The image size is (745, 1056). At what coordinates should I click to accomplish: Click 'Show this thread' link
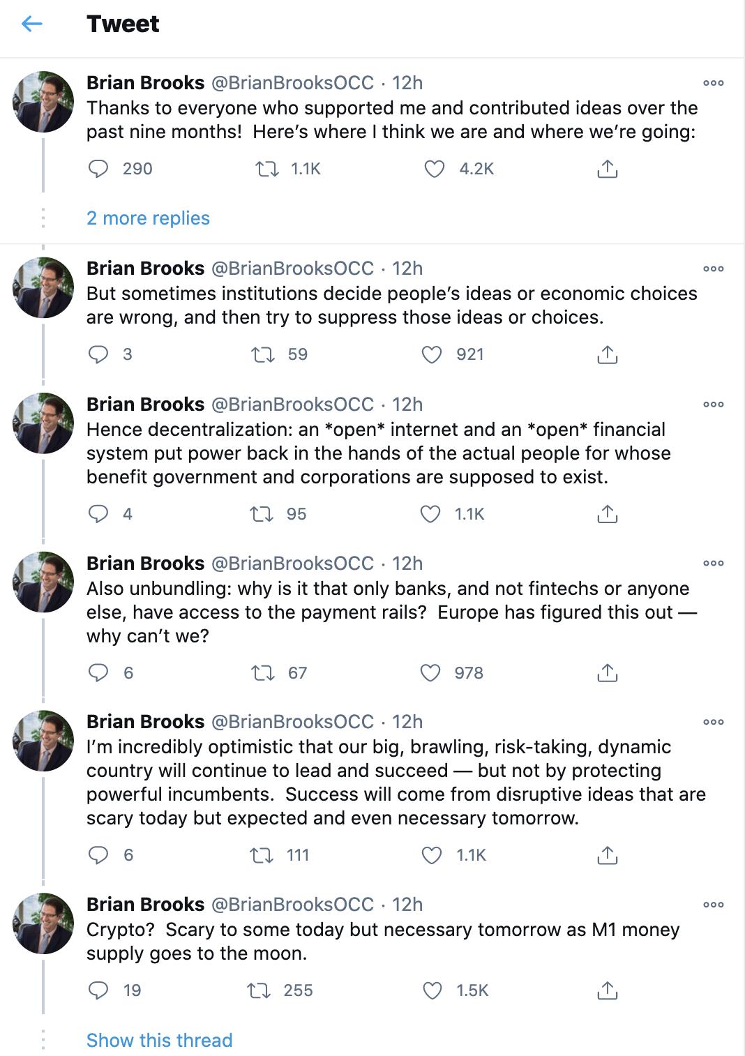click(159, 1041)
